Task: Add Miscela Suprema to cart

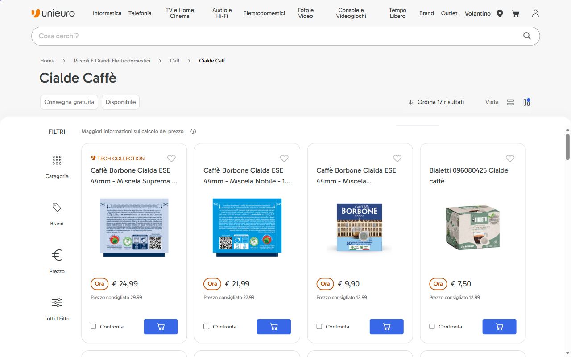Action: 161,327
